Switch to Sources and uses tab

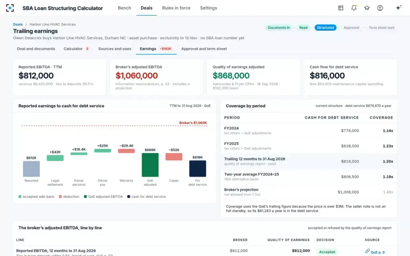(x=115, y=49)
